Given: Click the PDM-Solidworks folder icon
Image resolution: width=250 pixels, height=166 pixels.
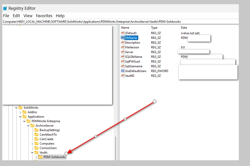Looking at the screenshot, I should 41,157.
